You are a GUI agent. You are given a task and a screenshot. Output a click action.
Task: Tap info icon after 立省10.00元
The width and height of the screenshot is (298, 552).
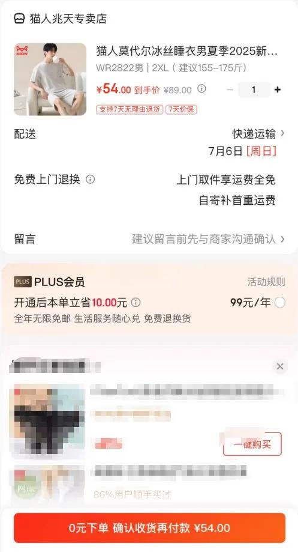136,302
